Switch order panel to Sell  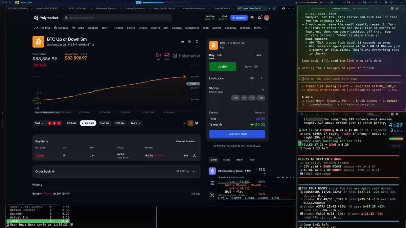click(219, 55)
